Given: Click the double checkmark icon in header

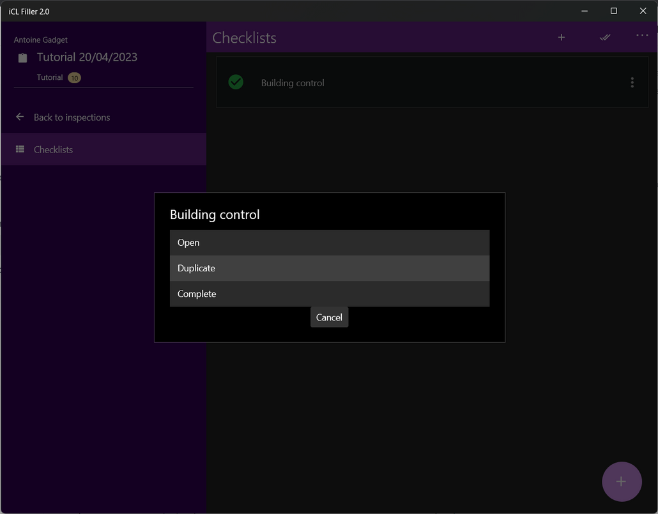Looking at the screenshot, I should 604,38.
